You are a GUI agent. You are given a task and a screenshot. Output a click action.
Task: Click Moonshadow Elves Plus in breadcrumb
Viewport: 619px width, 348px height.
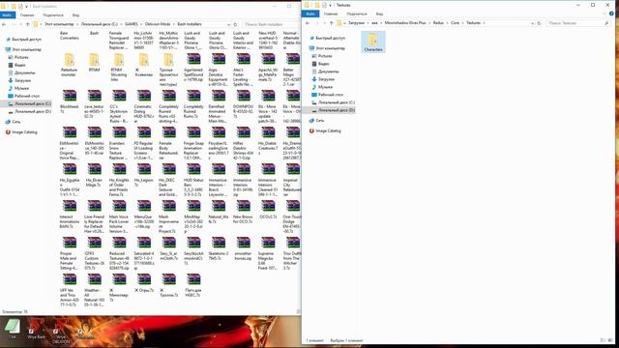405,23
